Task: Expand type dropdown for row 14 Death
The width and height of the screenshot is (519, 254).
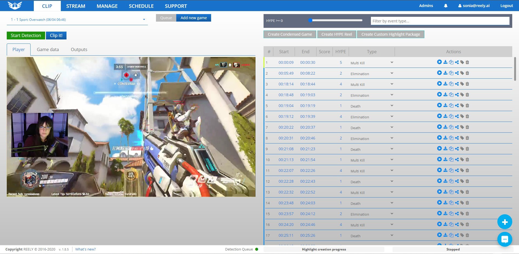Action: pyautogui.click(x=392, y=203)
